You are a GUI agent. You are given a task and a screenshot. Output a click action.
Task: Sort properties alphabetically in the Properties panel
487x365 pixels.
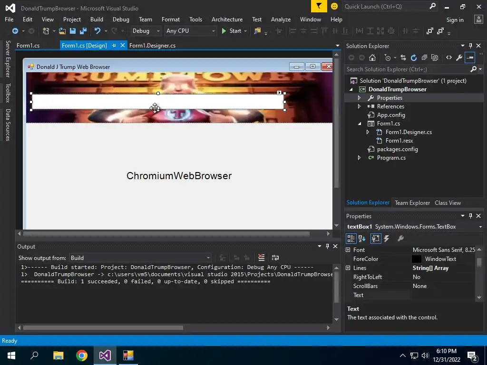(x=362, y=239)
